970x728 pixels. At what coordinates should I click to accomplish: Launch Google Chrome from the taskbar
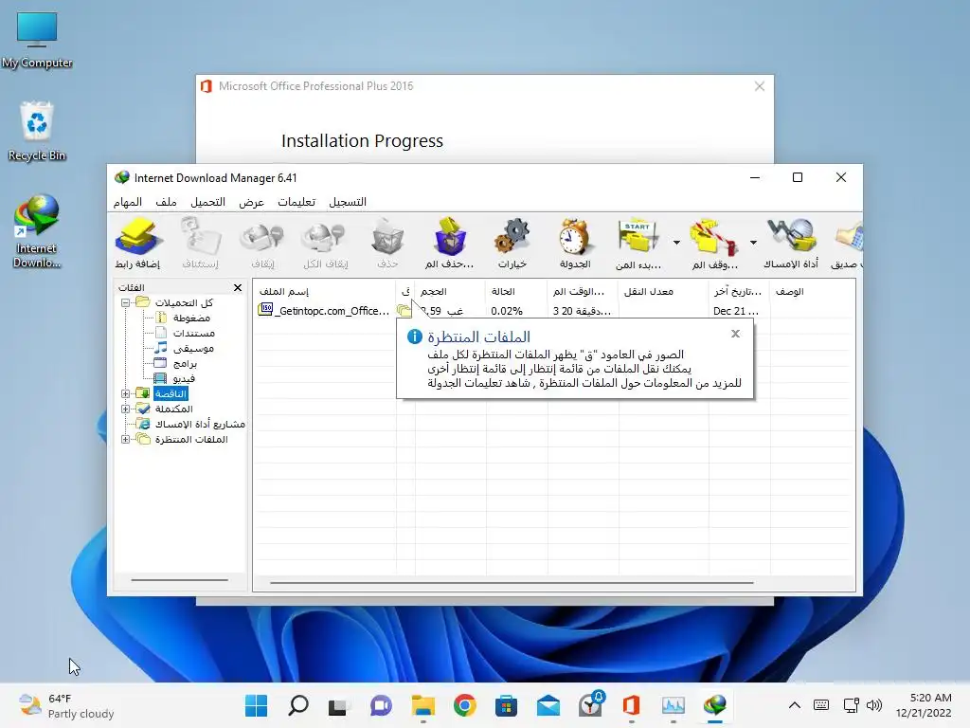464,705
